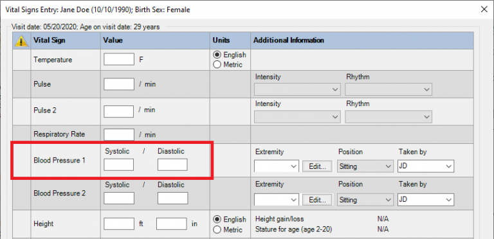Screen dimensions: 494x239
Task: Click Blood Pressure 2 Systolic field
Action: [119, 198]
